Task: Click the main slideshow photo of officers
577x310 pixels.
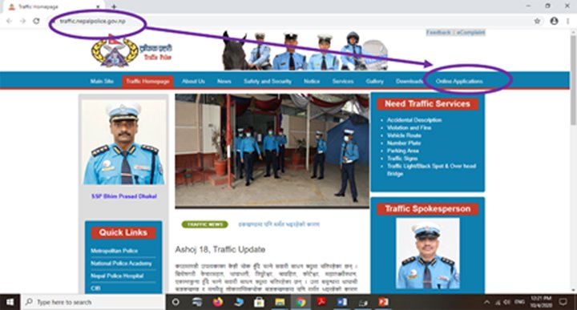Action: [x=272, y=151]
